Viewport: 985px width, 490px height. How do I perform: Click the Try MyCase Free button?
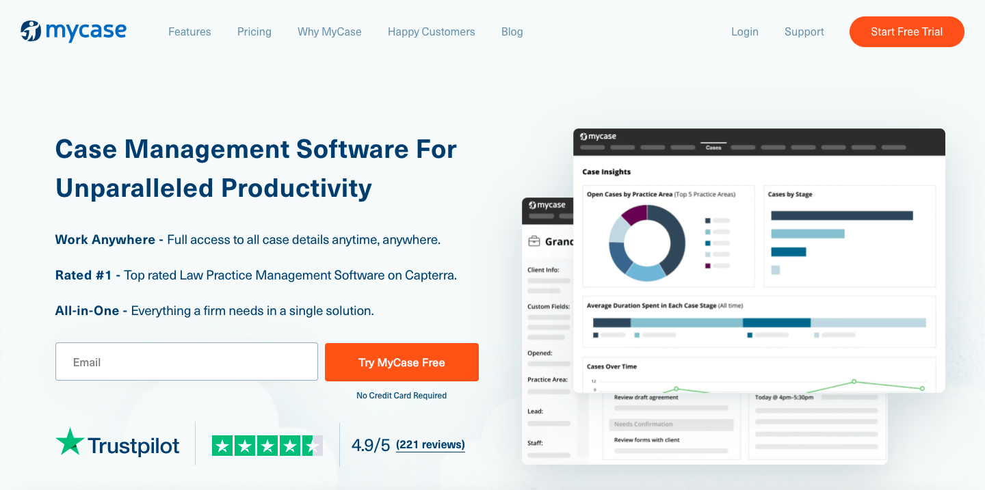click(x=402, y=362)
